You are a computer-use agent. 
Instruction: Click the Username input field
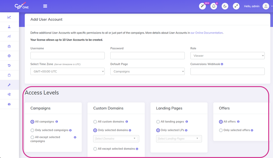pos(67,56)
